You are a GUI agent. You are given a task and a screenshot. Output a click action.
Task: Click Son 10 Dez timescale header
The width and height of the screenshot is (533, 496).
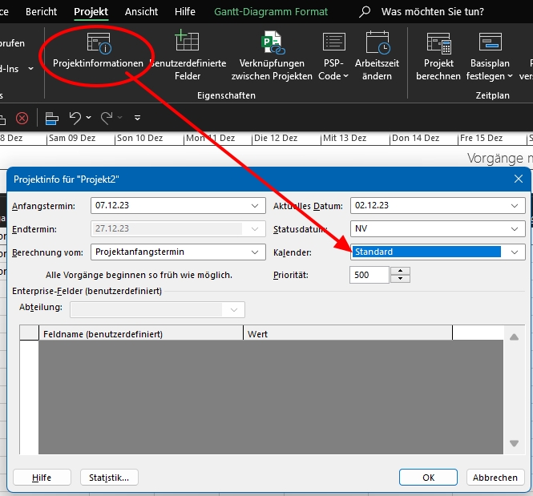(140, 138)
